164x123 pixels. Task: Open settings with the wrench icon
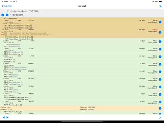(x=160, y=117)
